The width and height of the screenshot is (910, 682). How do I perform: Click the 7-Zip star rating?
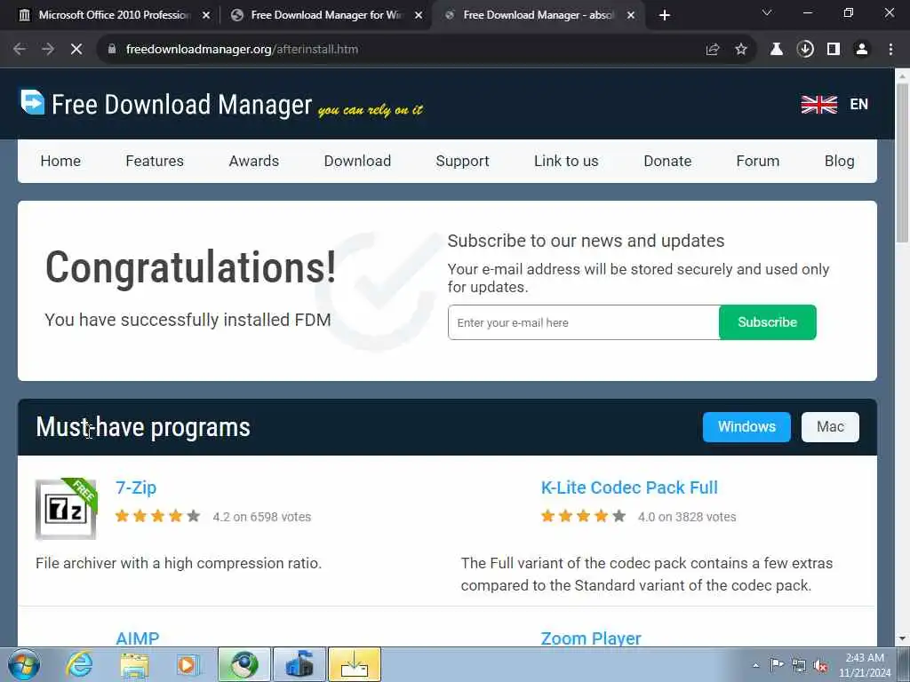click(158, 516)
